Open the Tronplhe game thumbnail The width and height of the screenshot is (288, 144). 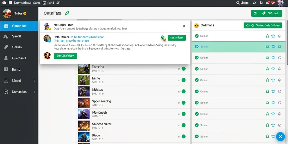click(84, 69)
